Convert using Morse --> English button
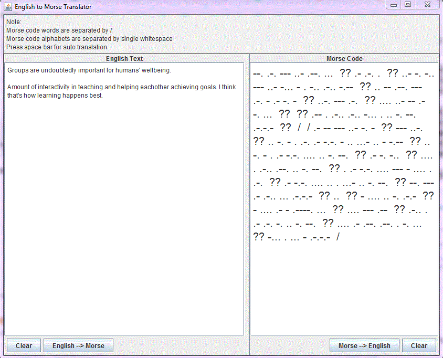The image size is (443, 358). click(364, 345)
